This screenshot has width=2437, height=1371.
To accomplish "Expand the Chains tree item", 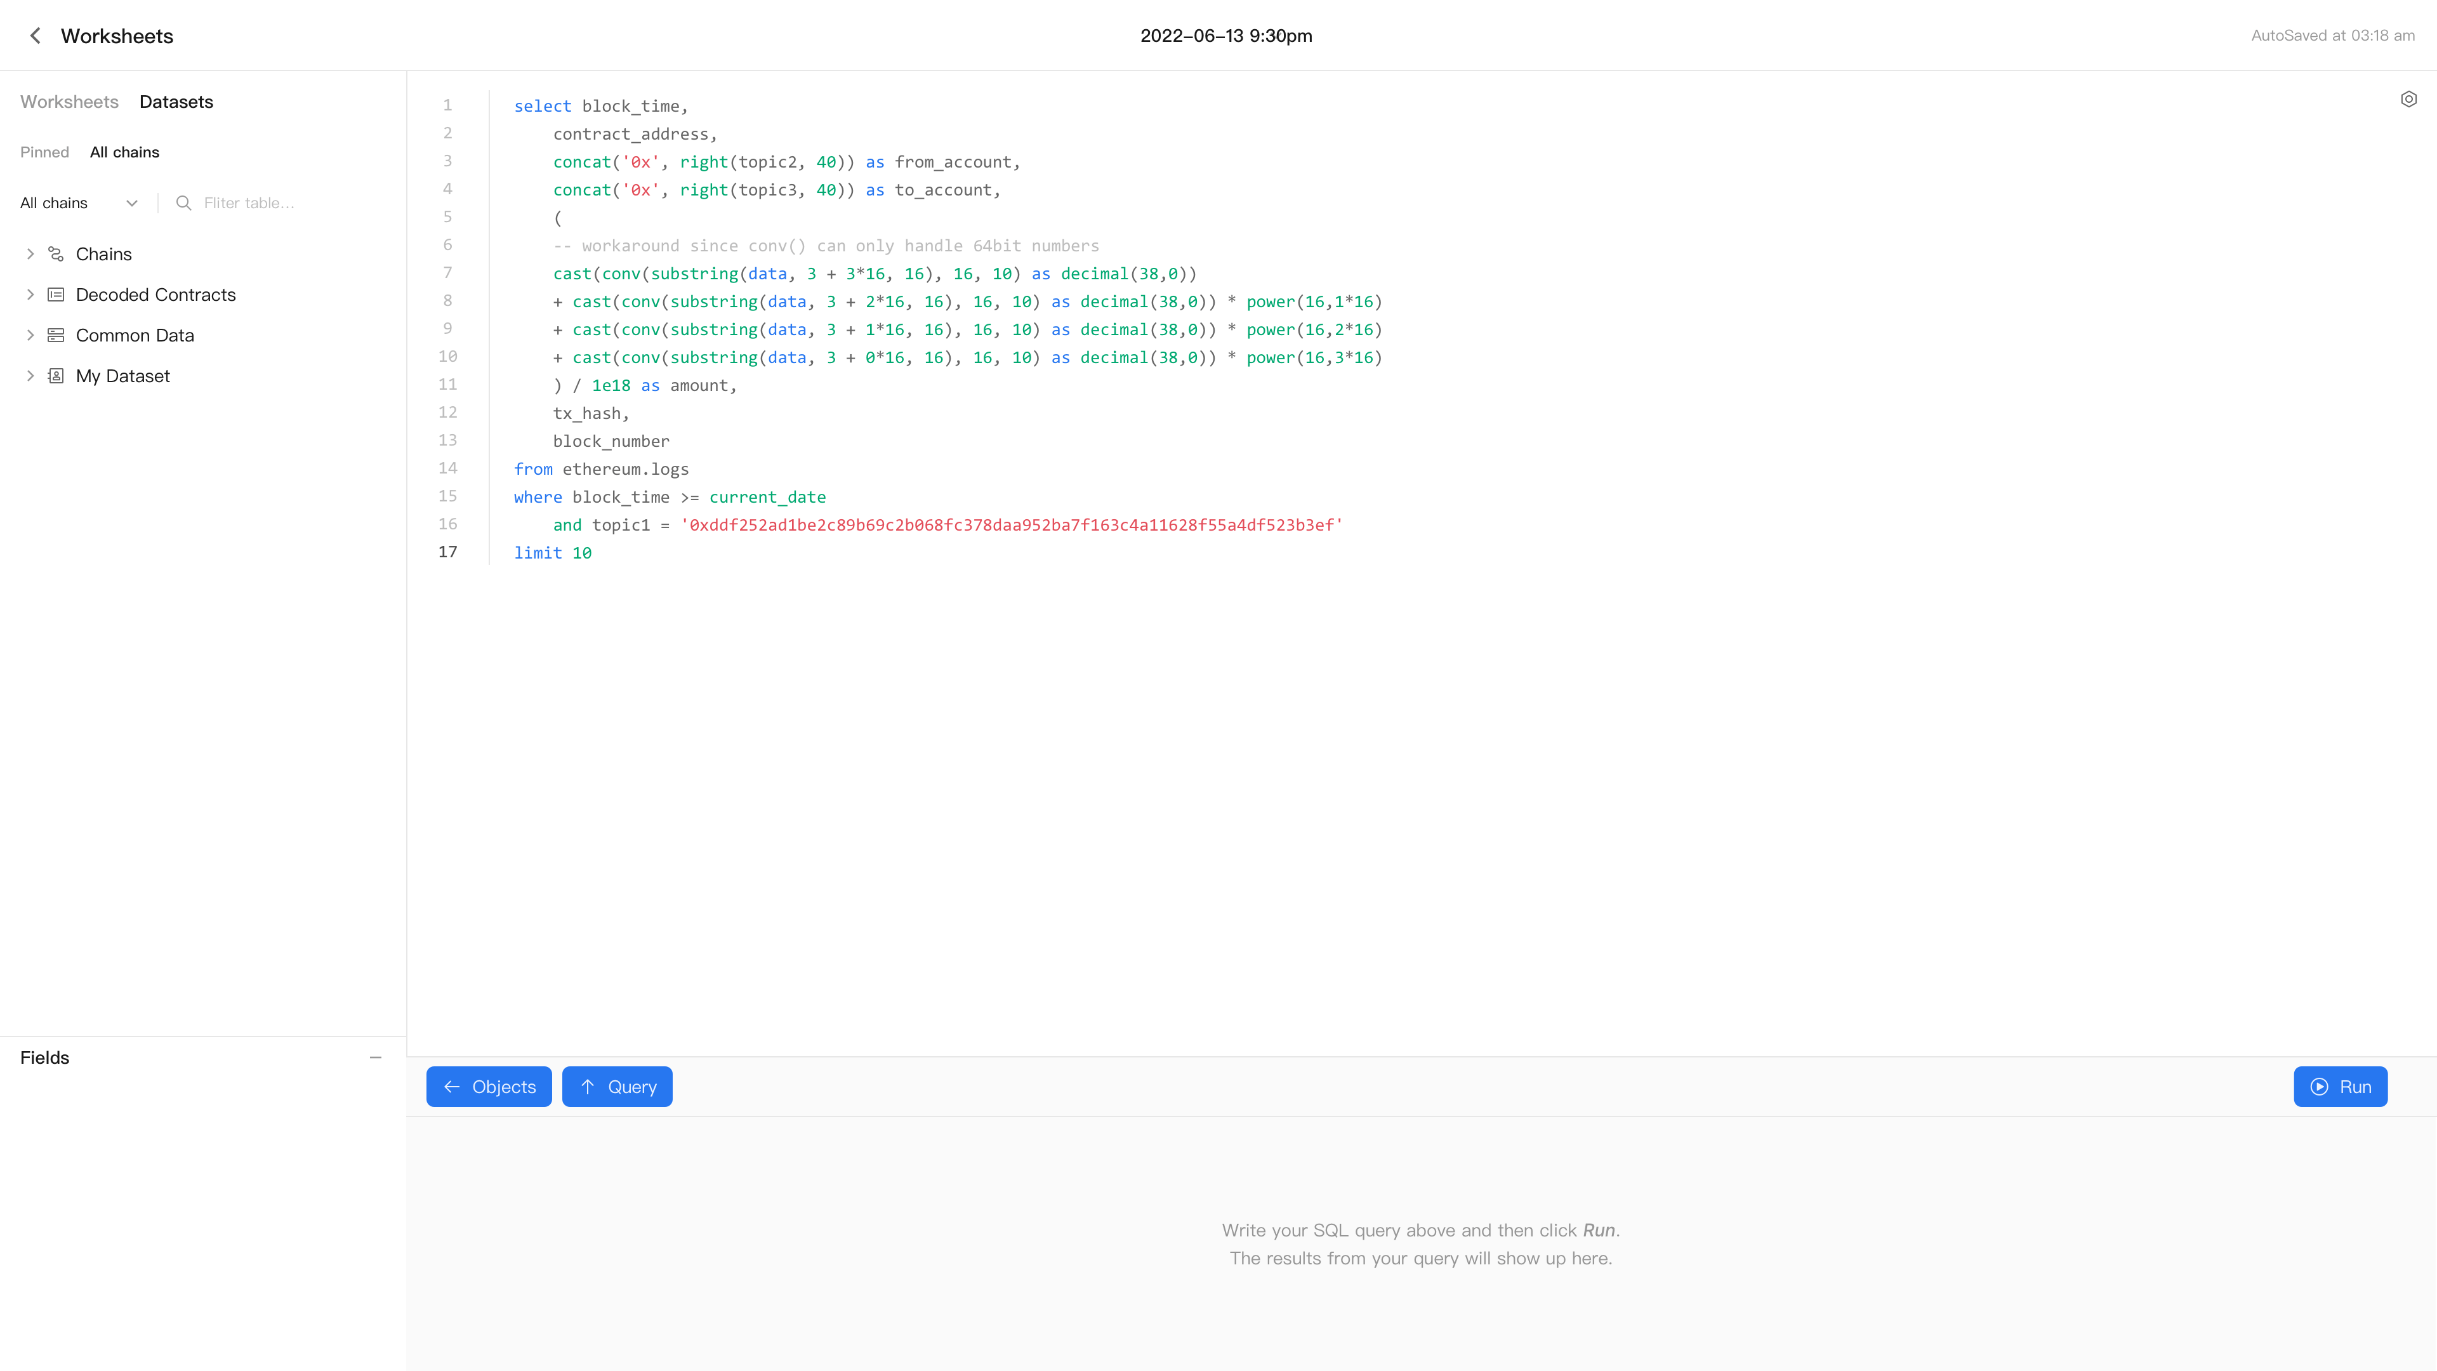I will tap(30, 255).
